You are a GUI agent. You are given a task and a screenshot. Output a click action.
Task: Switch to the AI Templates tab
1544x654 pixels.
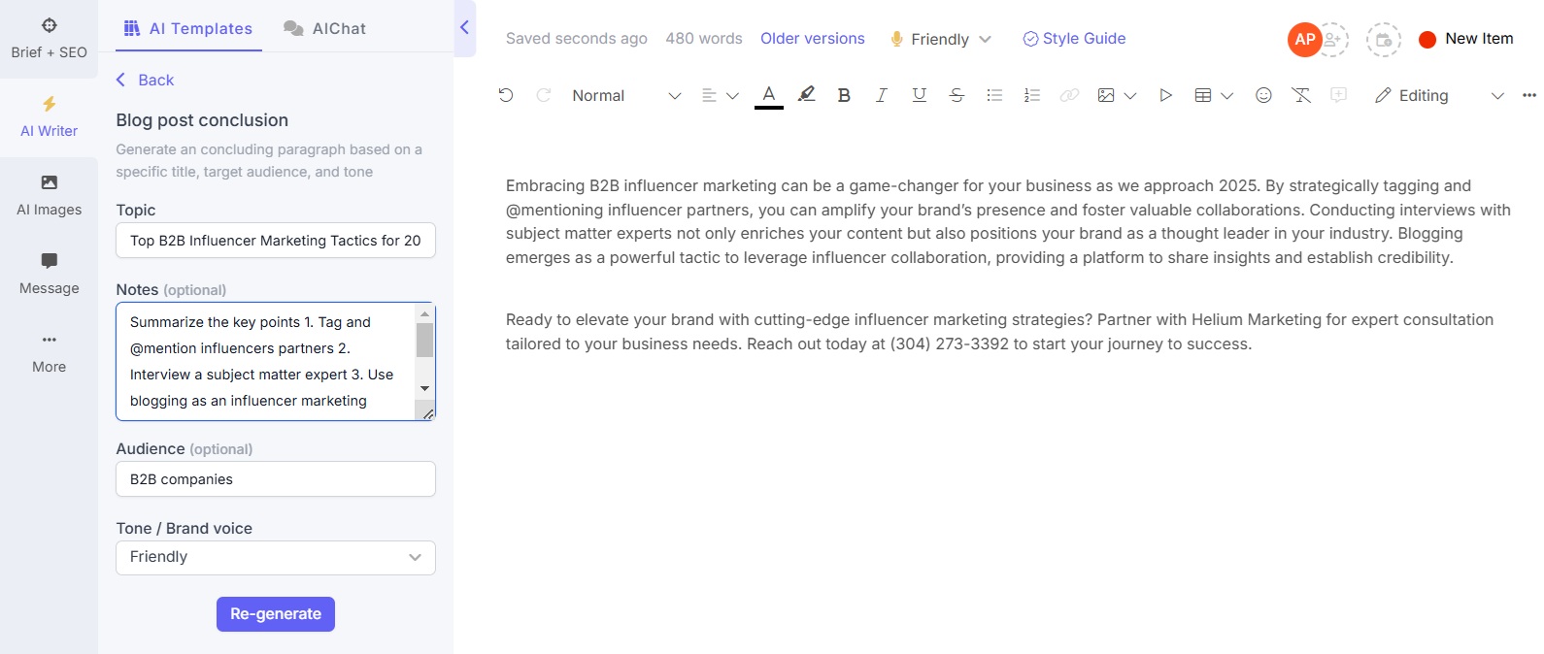188,28
